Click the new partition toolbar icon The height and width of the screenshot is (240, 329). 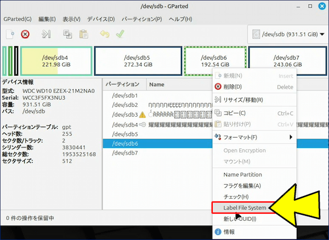point(10,34)
